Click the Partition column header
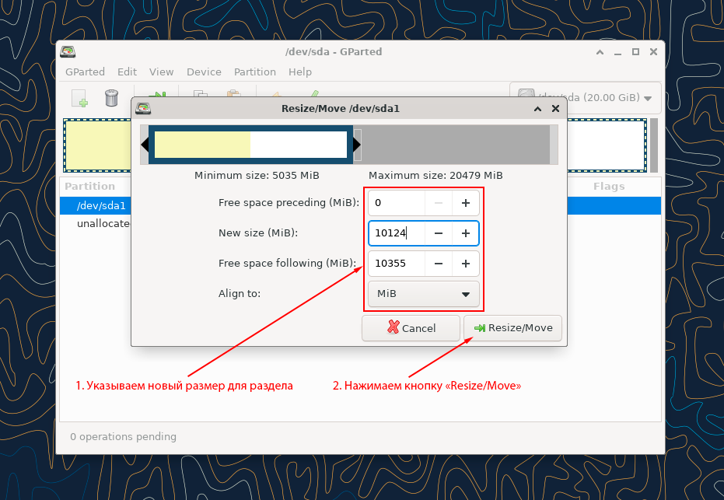 click(x=89, y=187)
